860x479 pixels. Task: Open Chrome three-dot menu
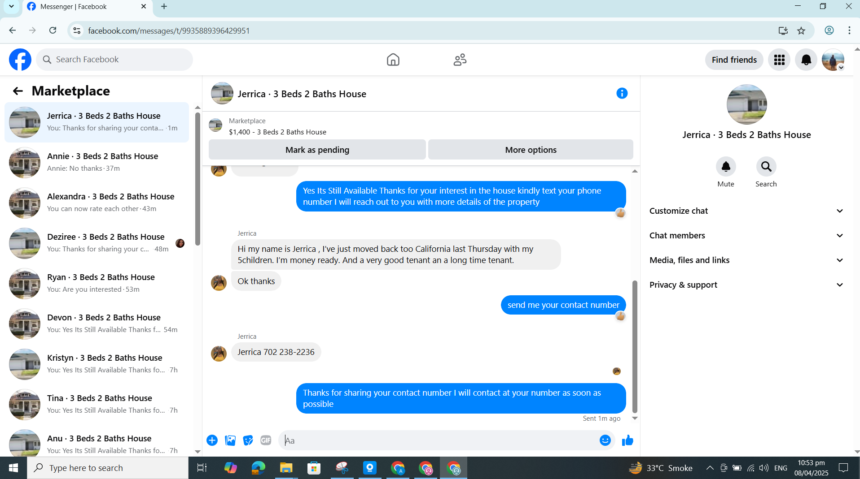click(x=849, y=30)
